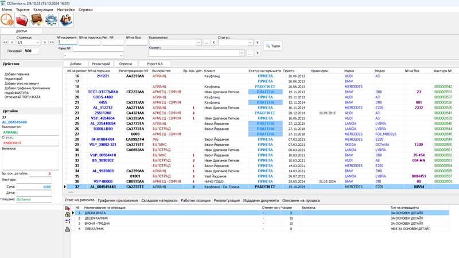The height and width of the screenshot is (258, 459).
Task: Select operation row ДЕСЕН КАЛНИК
Action: pyautogui.click(x=260, y=219)
